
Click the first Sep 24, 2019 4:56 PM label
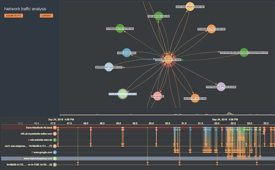click(x=61, y=120)
